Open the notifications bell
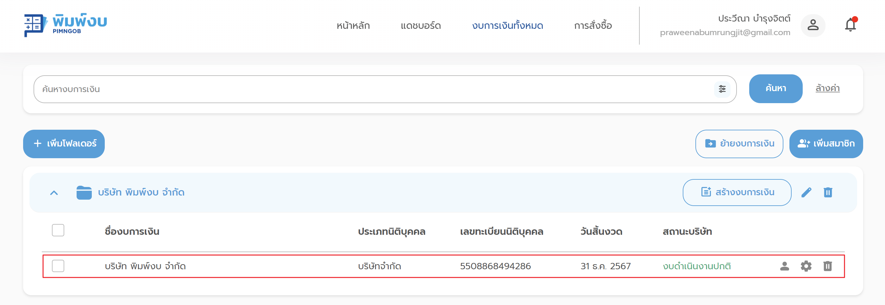Screen dimensions: 885x305 pos(850,25)
